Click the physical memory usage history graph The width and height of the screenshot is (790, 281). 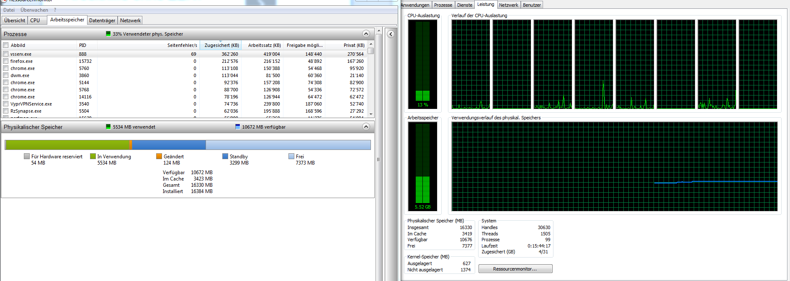tap(614, 166)
